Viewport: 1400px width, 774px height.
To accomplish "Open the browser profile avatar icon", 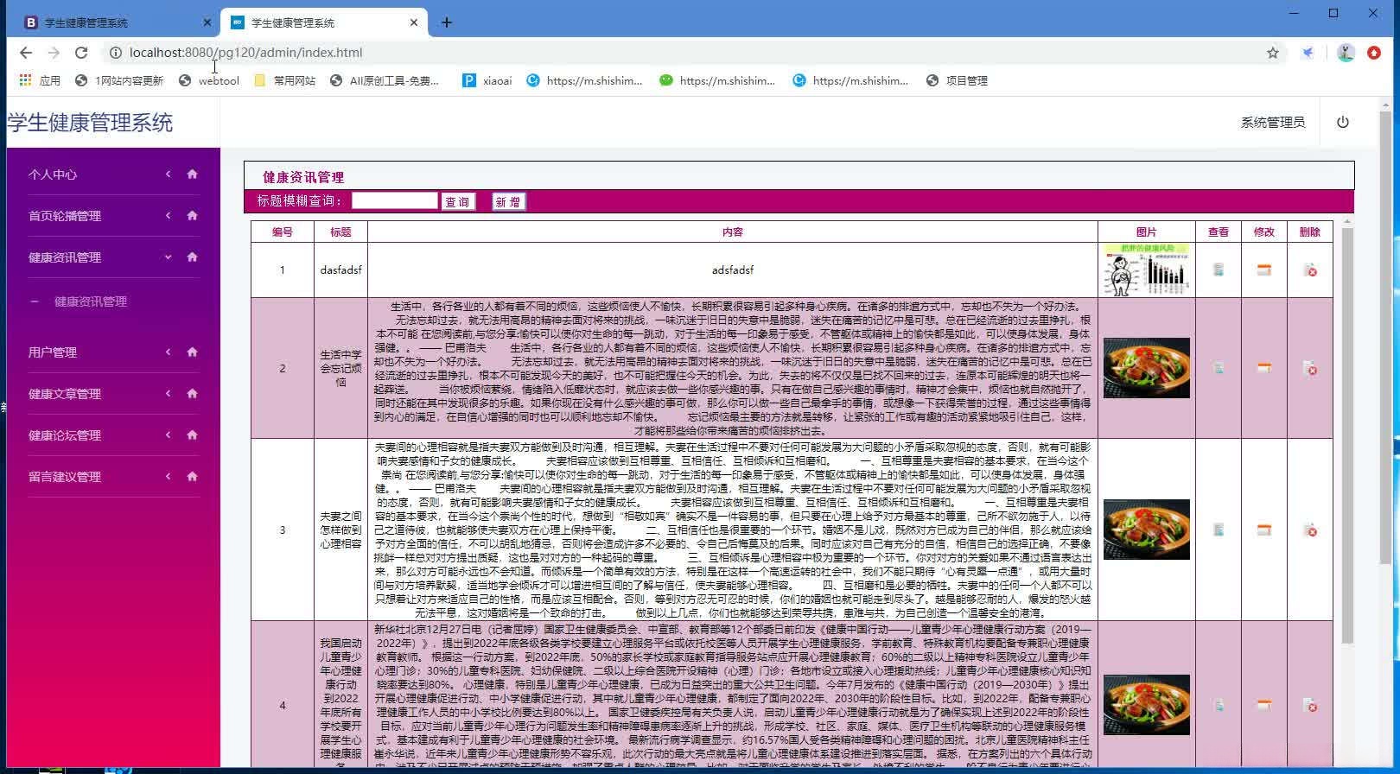I will 1346,53.
